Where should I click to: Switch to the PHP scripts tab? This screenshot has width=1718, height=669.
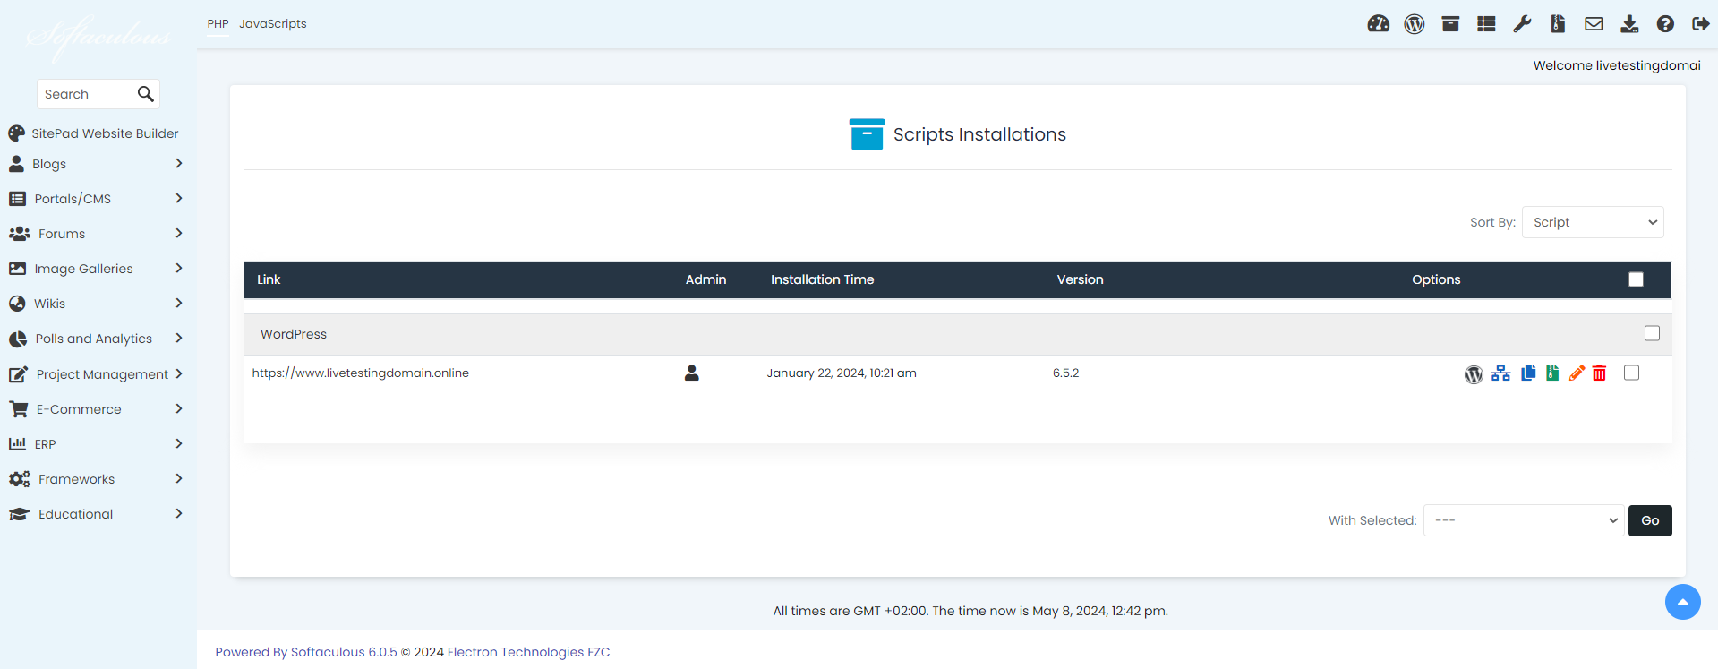point(218,24)
